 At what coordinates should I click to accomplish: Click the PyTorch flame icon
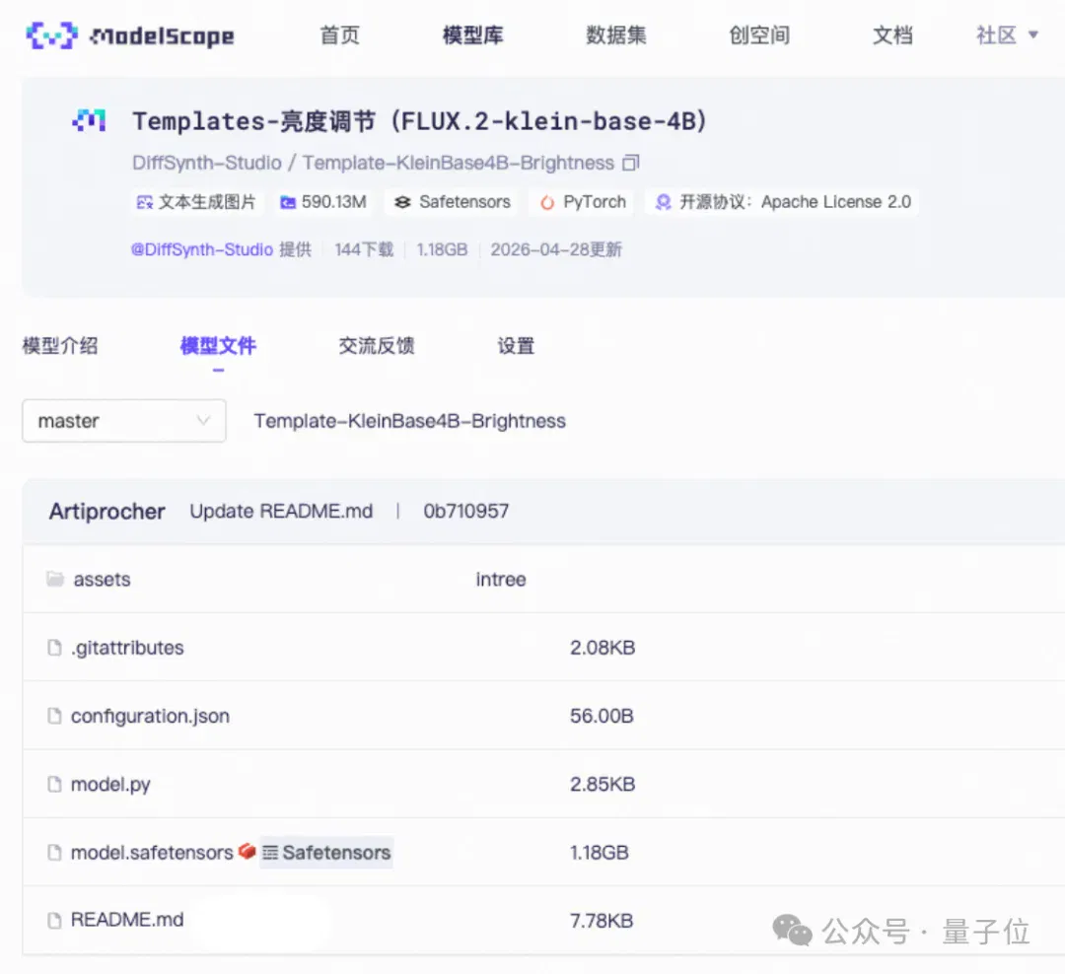(547, 202)
